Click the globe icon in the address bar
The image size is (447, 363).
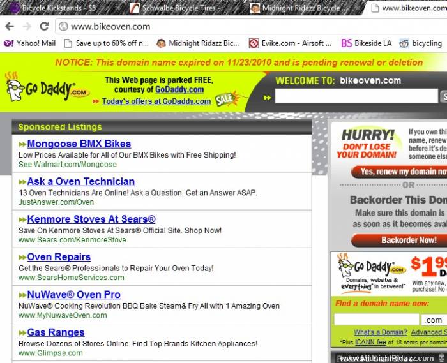[63, 27]
